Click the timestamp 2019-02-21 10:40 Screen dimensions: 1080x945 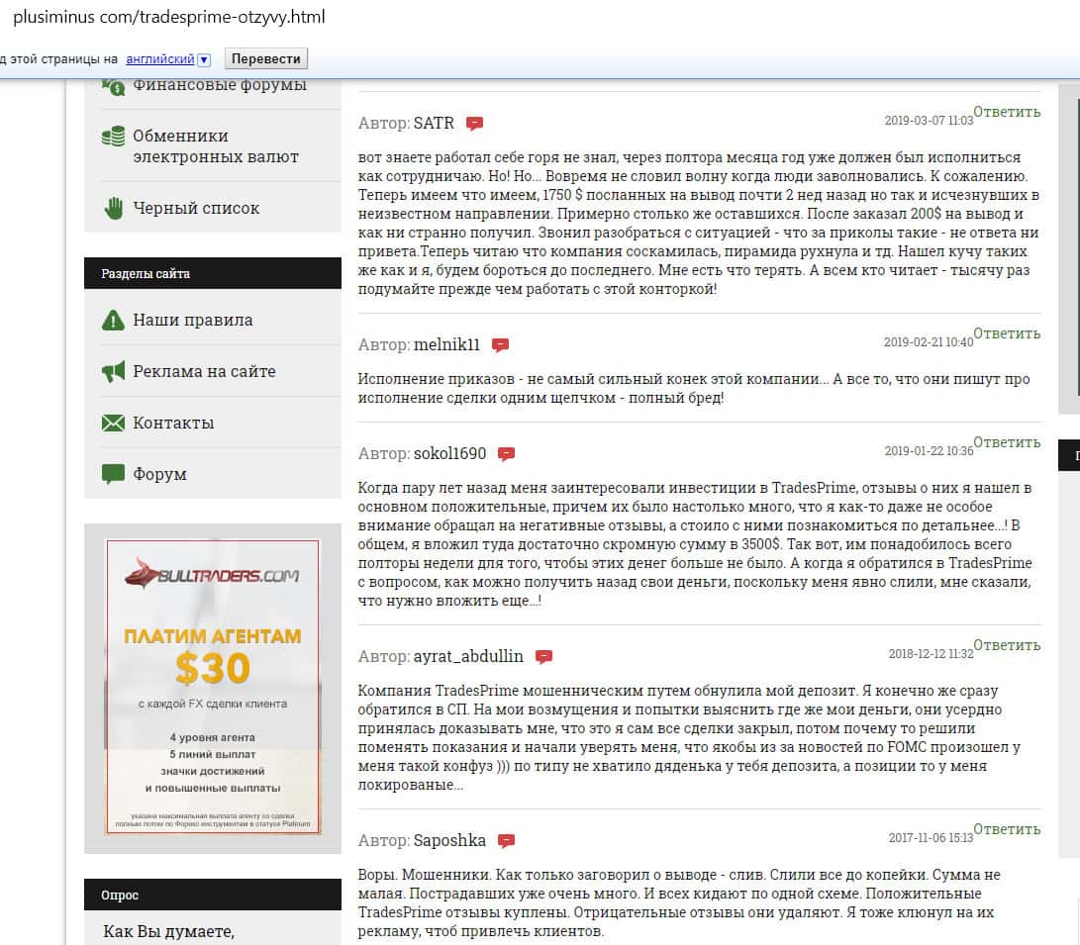click(929, 342)
